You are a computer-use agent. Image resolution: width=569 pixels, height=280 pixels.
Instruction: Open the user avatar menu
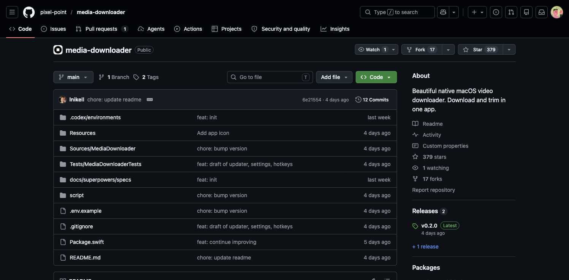pyautogui.click(x=557, y=12)
